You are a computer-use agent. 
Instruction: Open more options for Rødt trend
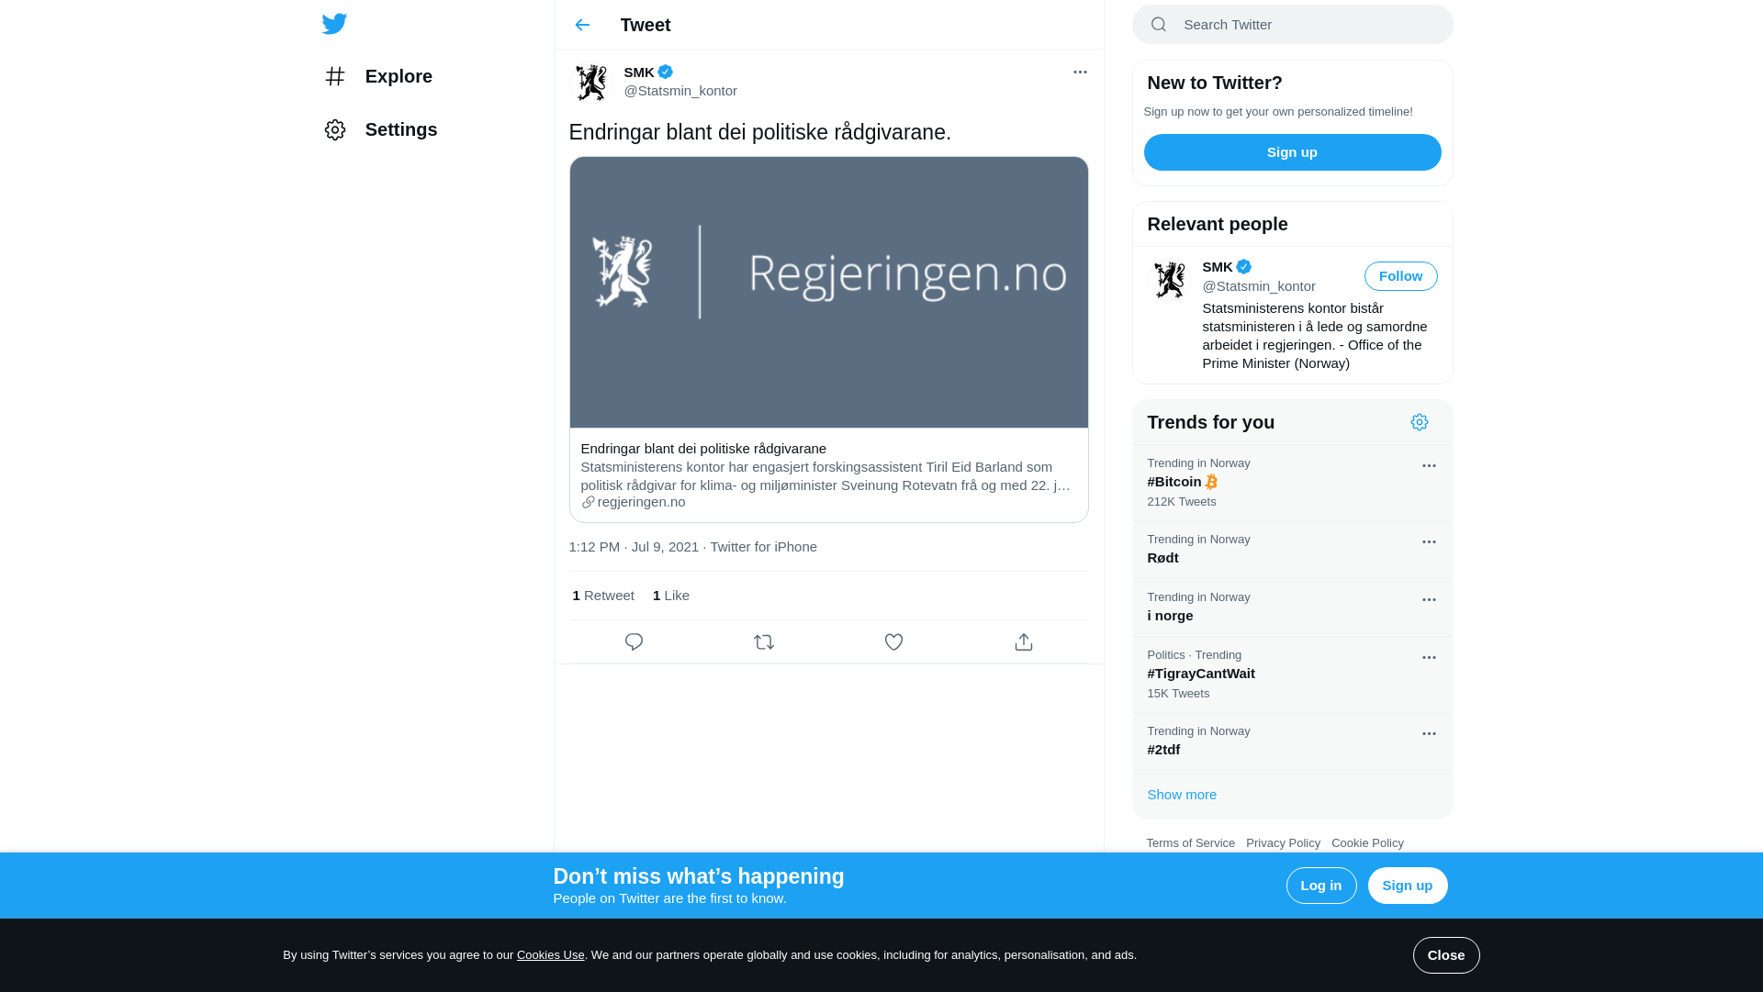[x=1429, y=542]
